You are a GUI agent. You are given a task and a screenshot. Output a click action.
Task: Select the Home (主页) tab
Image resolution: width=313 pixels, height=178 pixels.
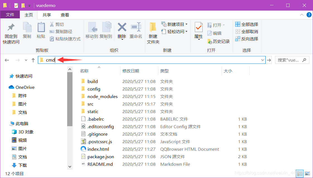coord(29,15)
